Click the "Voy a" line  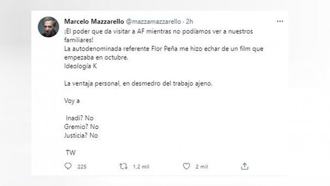[72, 101]
